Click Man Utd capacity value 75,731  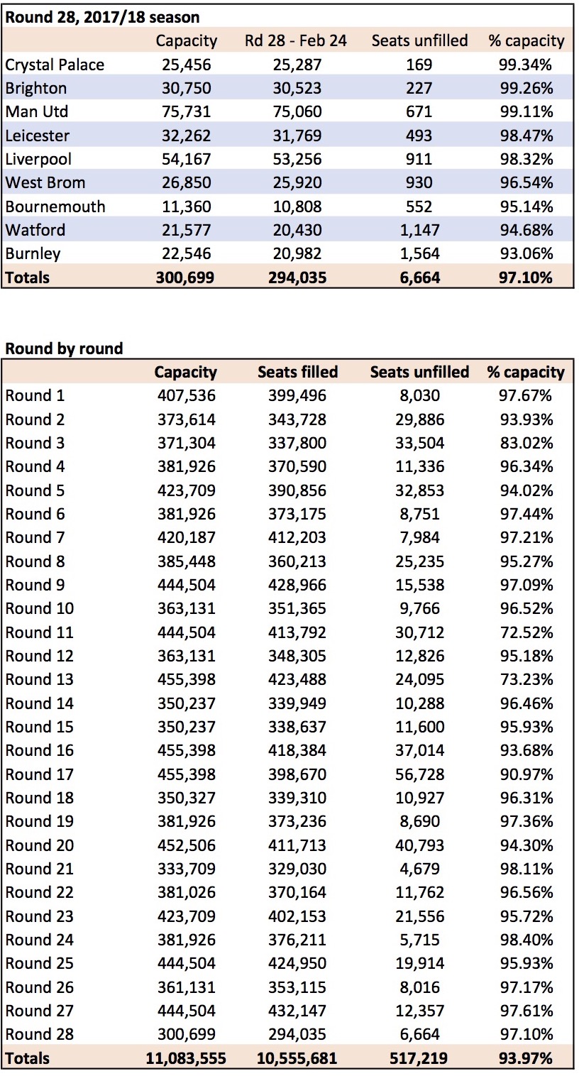(x=186, y=111)
